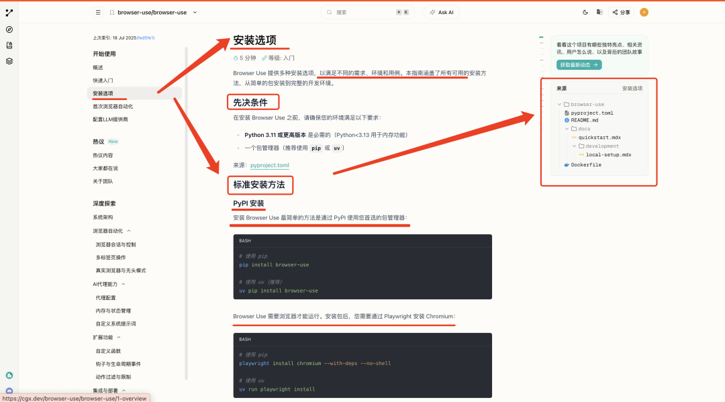Open 自定义系统提示词 in the sidebar
This screenshot has height=402, width=725.
click(115, 324)
